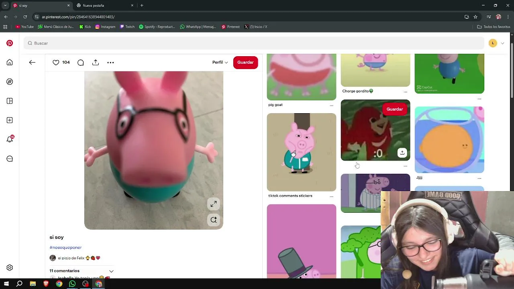
Task: Open more options for 'tiktok comments stickers' pin
Action: pyautogui.click(x=331, y=196)
